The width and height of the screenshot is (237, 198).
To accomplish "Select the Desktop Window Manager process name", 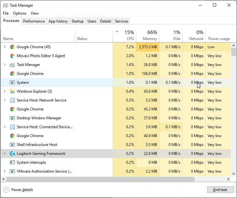I will click(x=39, y=118).
